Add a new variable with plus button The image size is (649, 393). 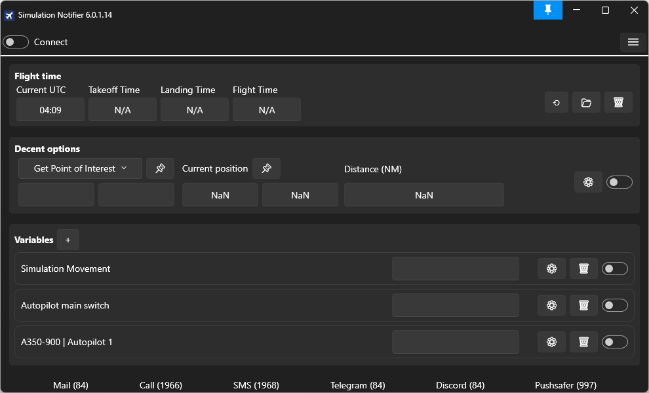(x=68, y=240)
